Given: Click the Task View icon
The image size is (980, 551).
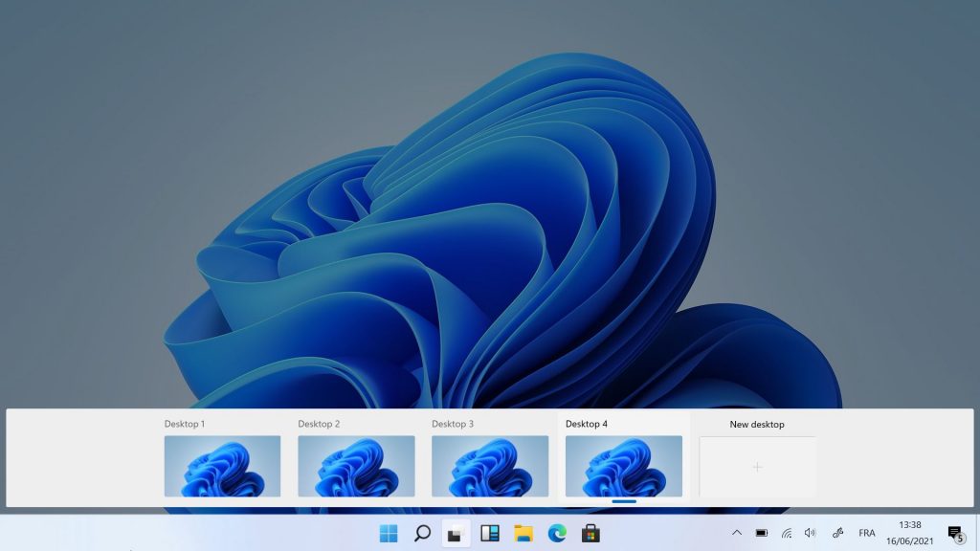Looking at the screenshot, I should point(454,534).
